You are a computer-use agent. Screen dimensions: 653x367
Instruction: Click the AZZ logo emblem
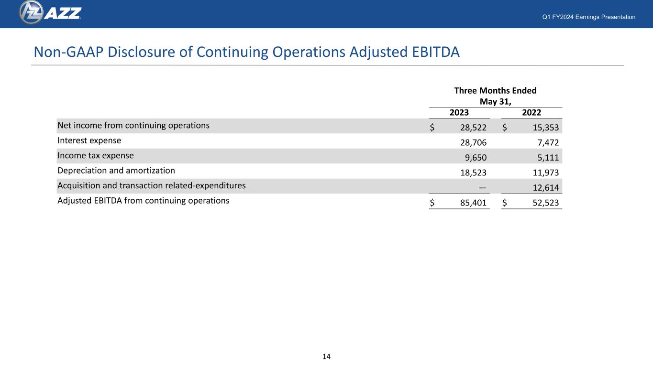pyautogui.click(x=32, y=12)
